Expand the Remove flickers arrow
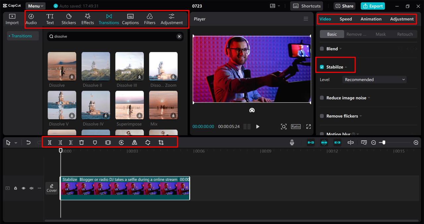The image size is (424, 224). click(361, 116)
